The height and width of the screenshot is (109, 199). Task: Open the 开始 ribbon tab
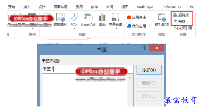12,7
